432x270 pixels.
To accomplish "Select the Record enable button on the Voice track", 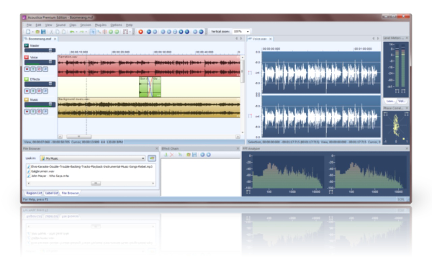I will pos(27,69).
